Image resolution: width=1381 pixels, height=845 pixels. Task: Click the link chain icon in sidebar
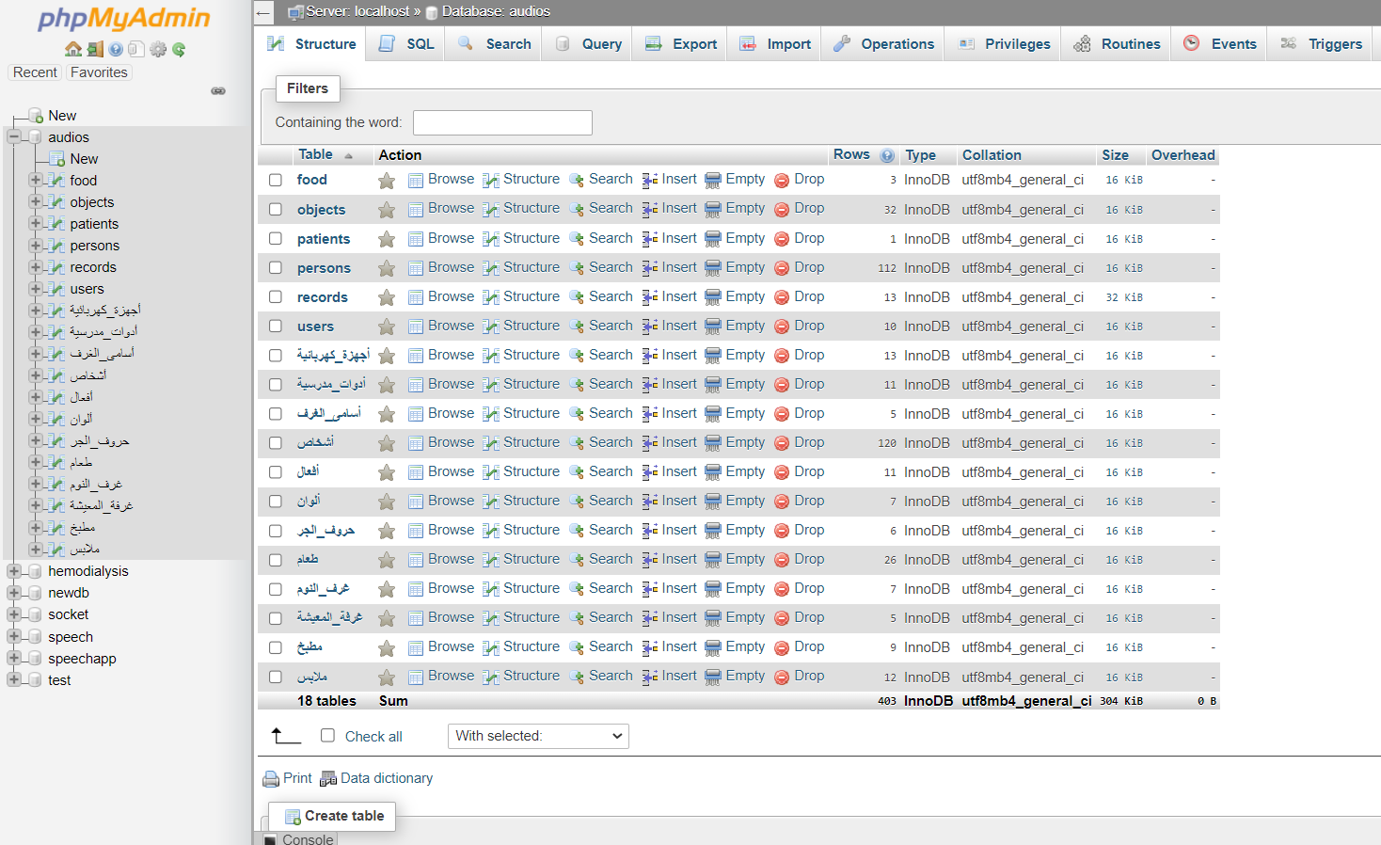[x=218, y=91]
